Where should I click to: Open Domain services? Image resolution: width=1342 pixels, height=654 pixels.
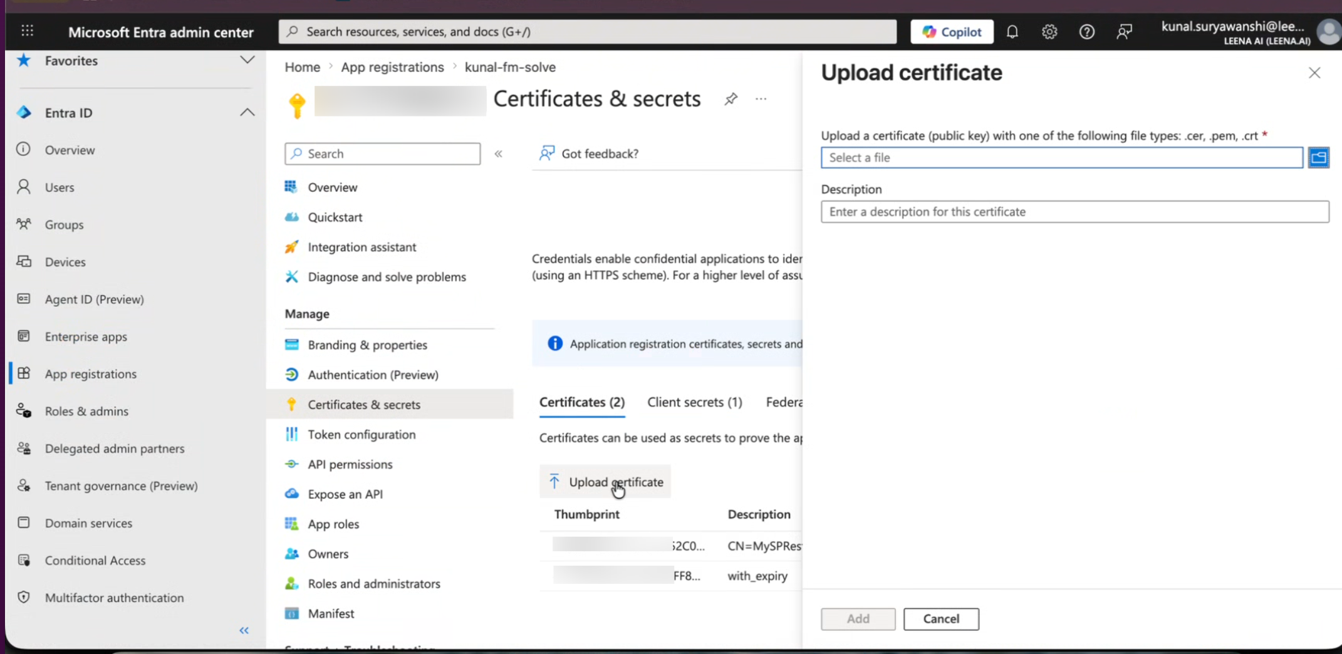88,522
